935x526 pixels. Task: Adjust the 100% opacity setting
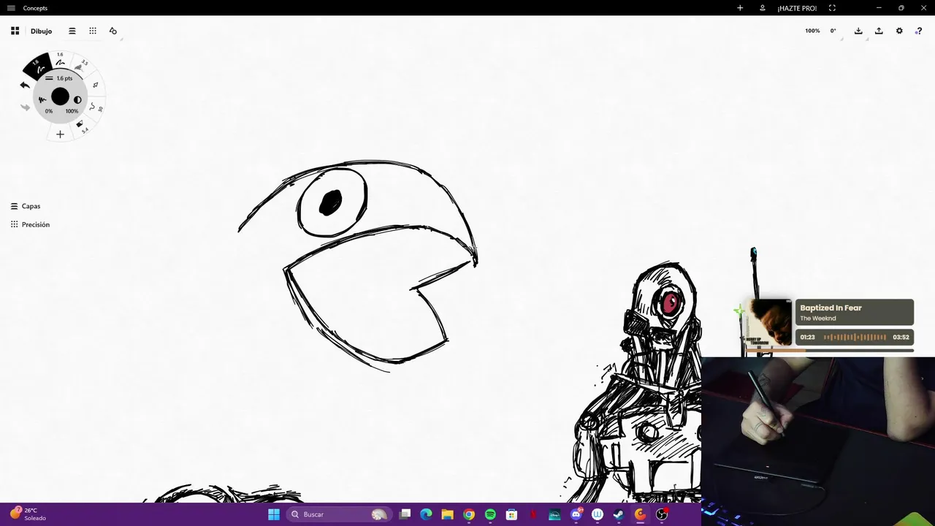click(x=72, y=111)
